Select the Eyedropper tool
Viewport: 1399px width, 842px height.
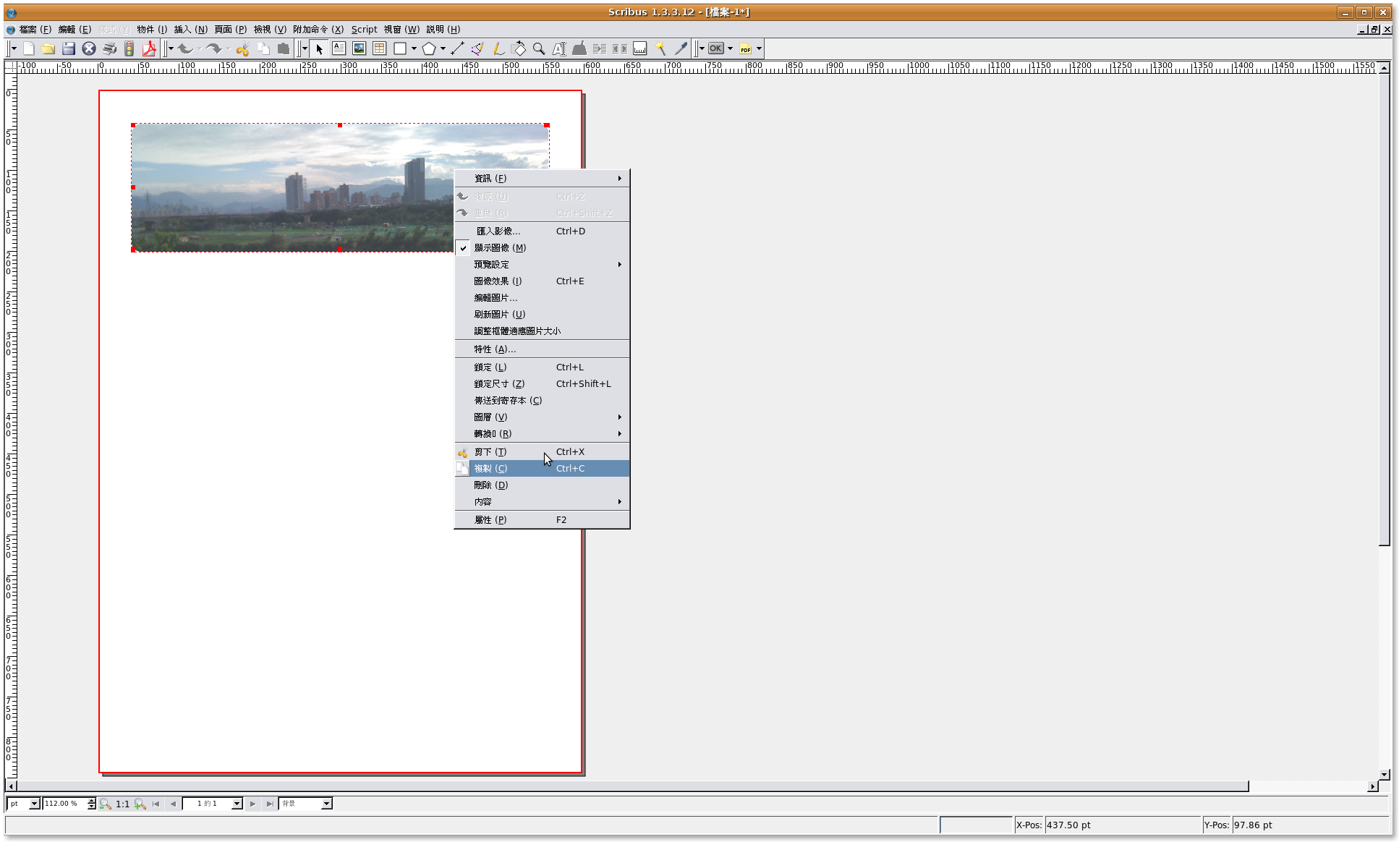point(681,48)
